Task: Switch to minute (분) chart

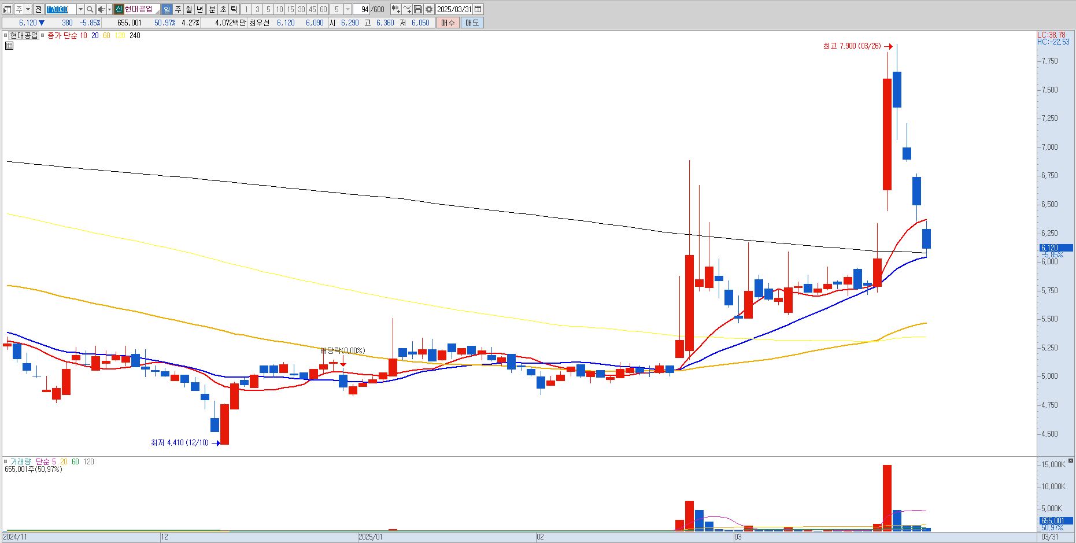Action: click(x=212, y=9)
